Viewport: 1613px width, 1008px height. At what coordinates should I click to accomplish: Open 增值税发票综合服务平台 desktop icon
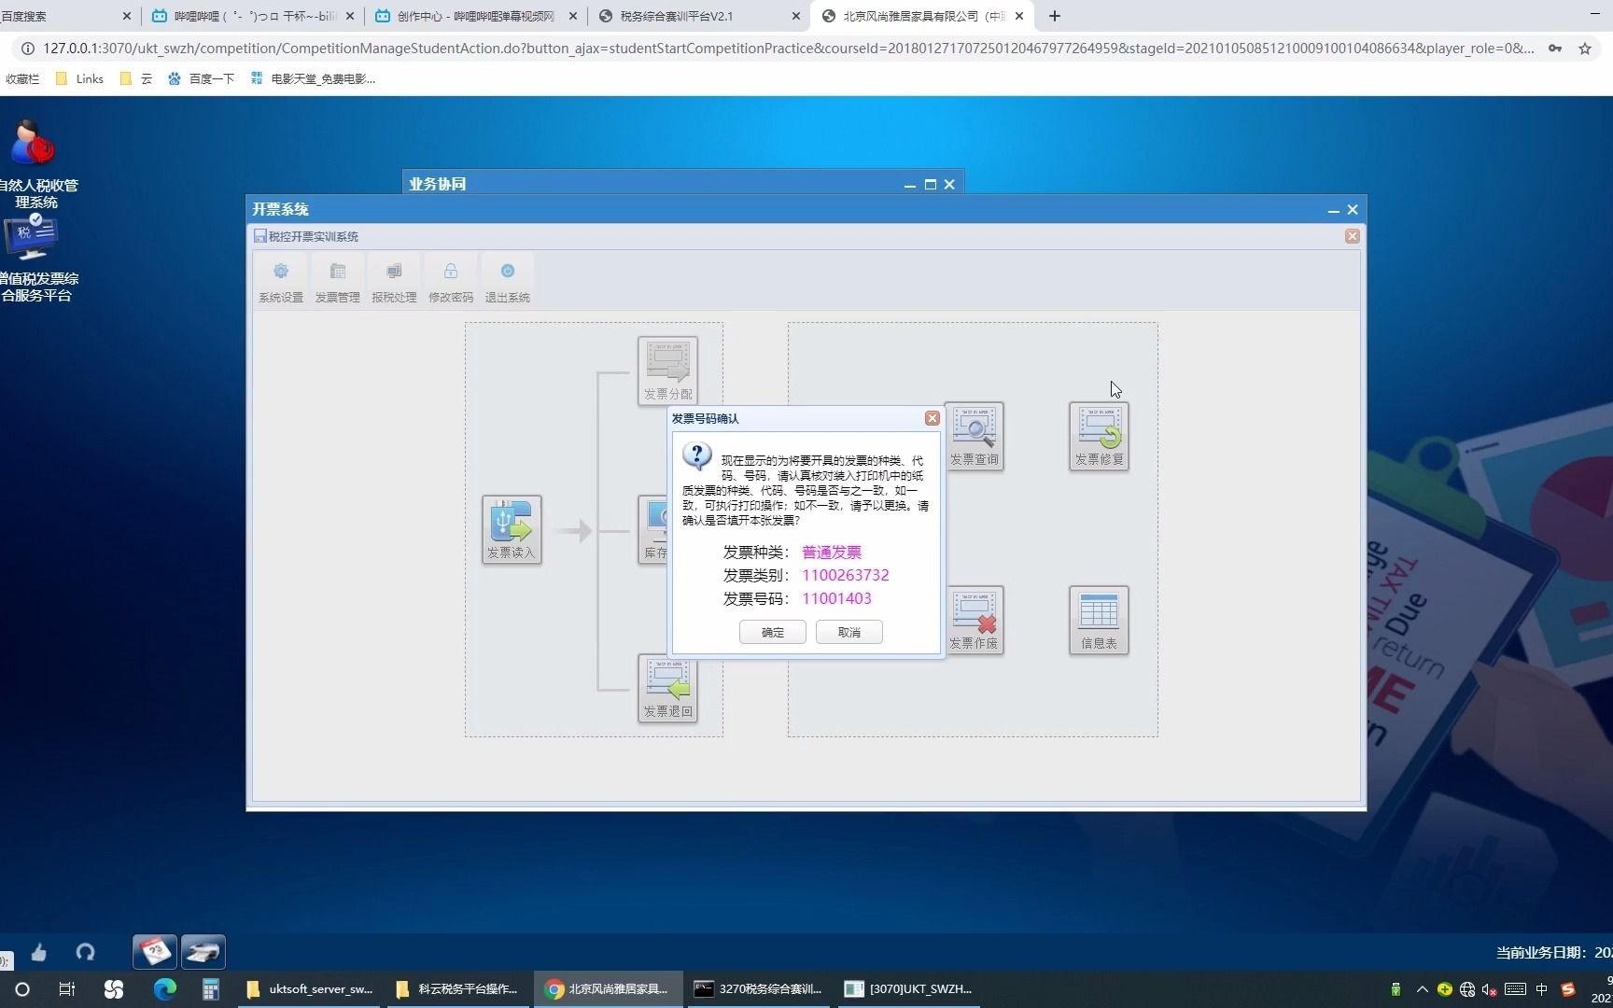(x=35, y=259)
